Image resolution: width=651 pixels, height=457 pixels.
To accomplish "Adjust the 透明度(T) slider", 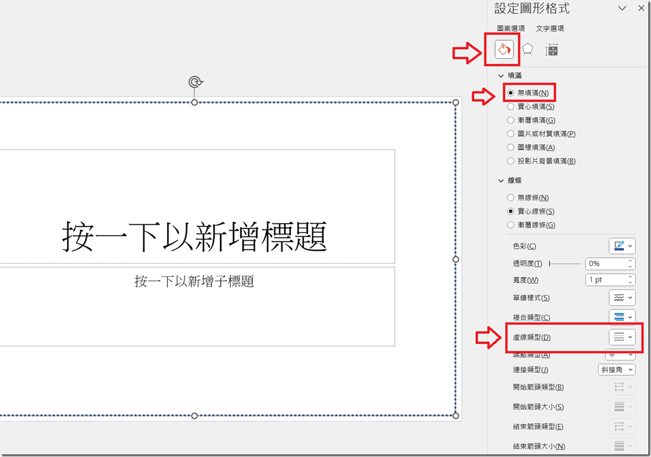I will pos(565,263).
